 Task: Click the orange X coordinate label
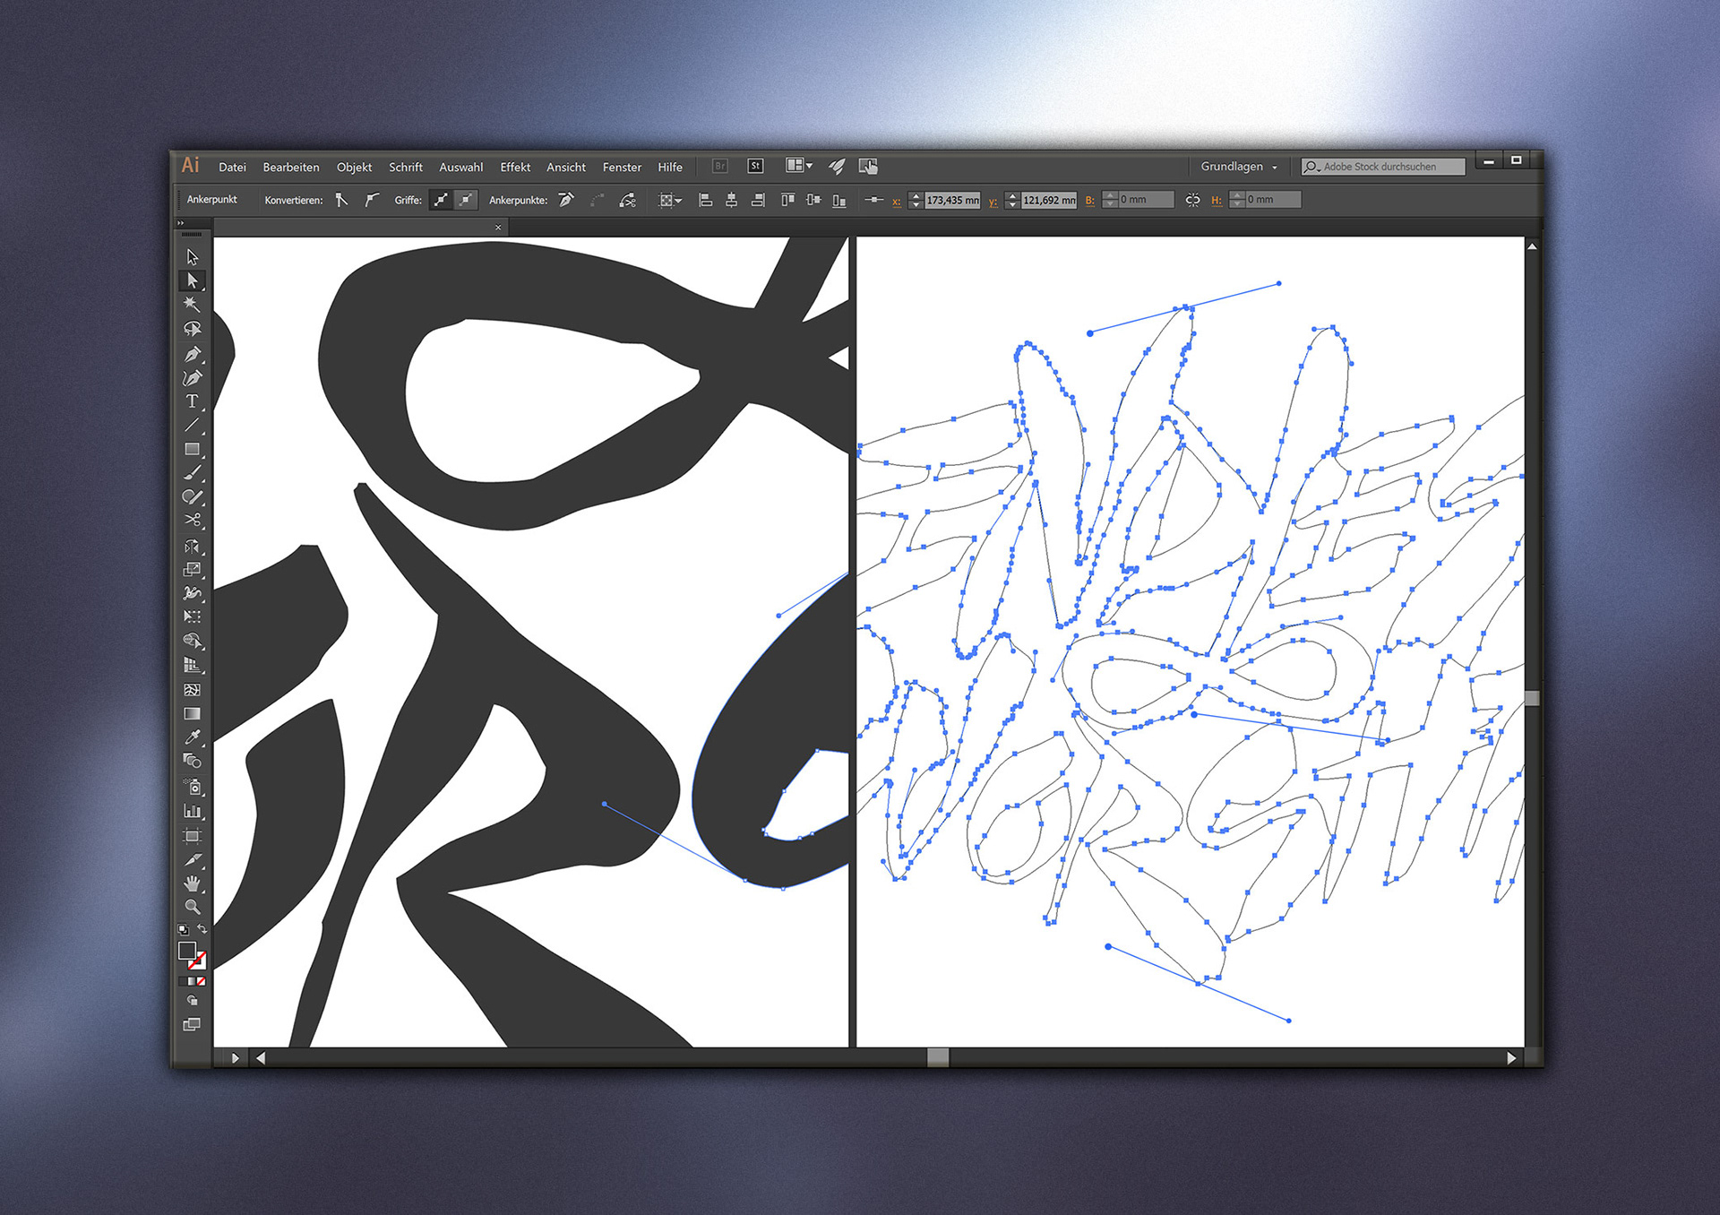point(896,201)
